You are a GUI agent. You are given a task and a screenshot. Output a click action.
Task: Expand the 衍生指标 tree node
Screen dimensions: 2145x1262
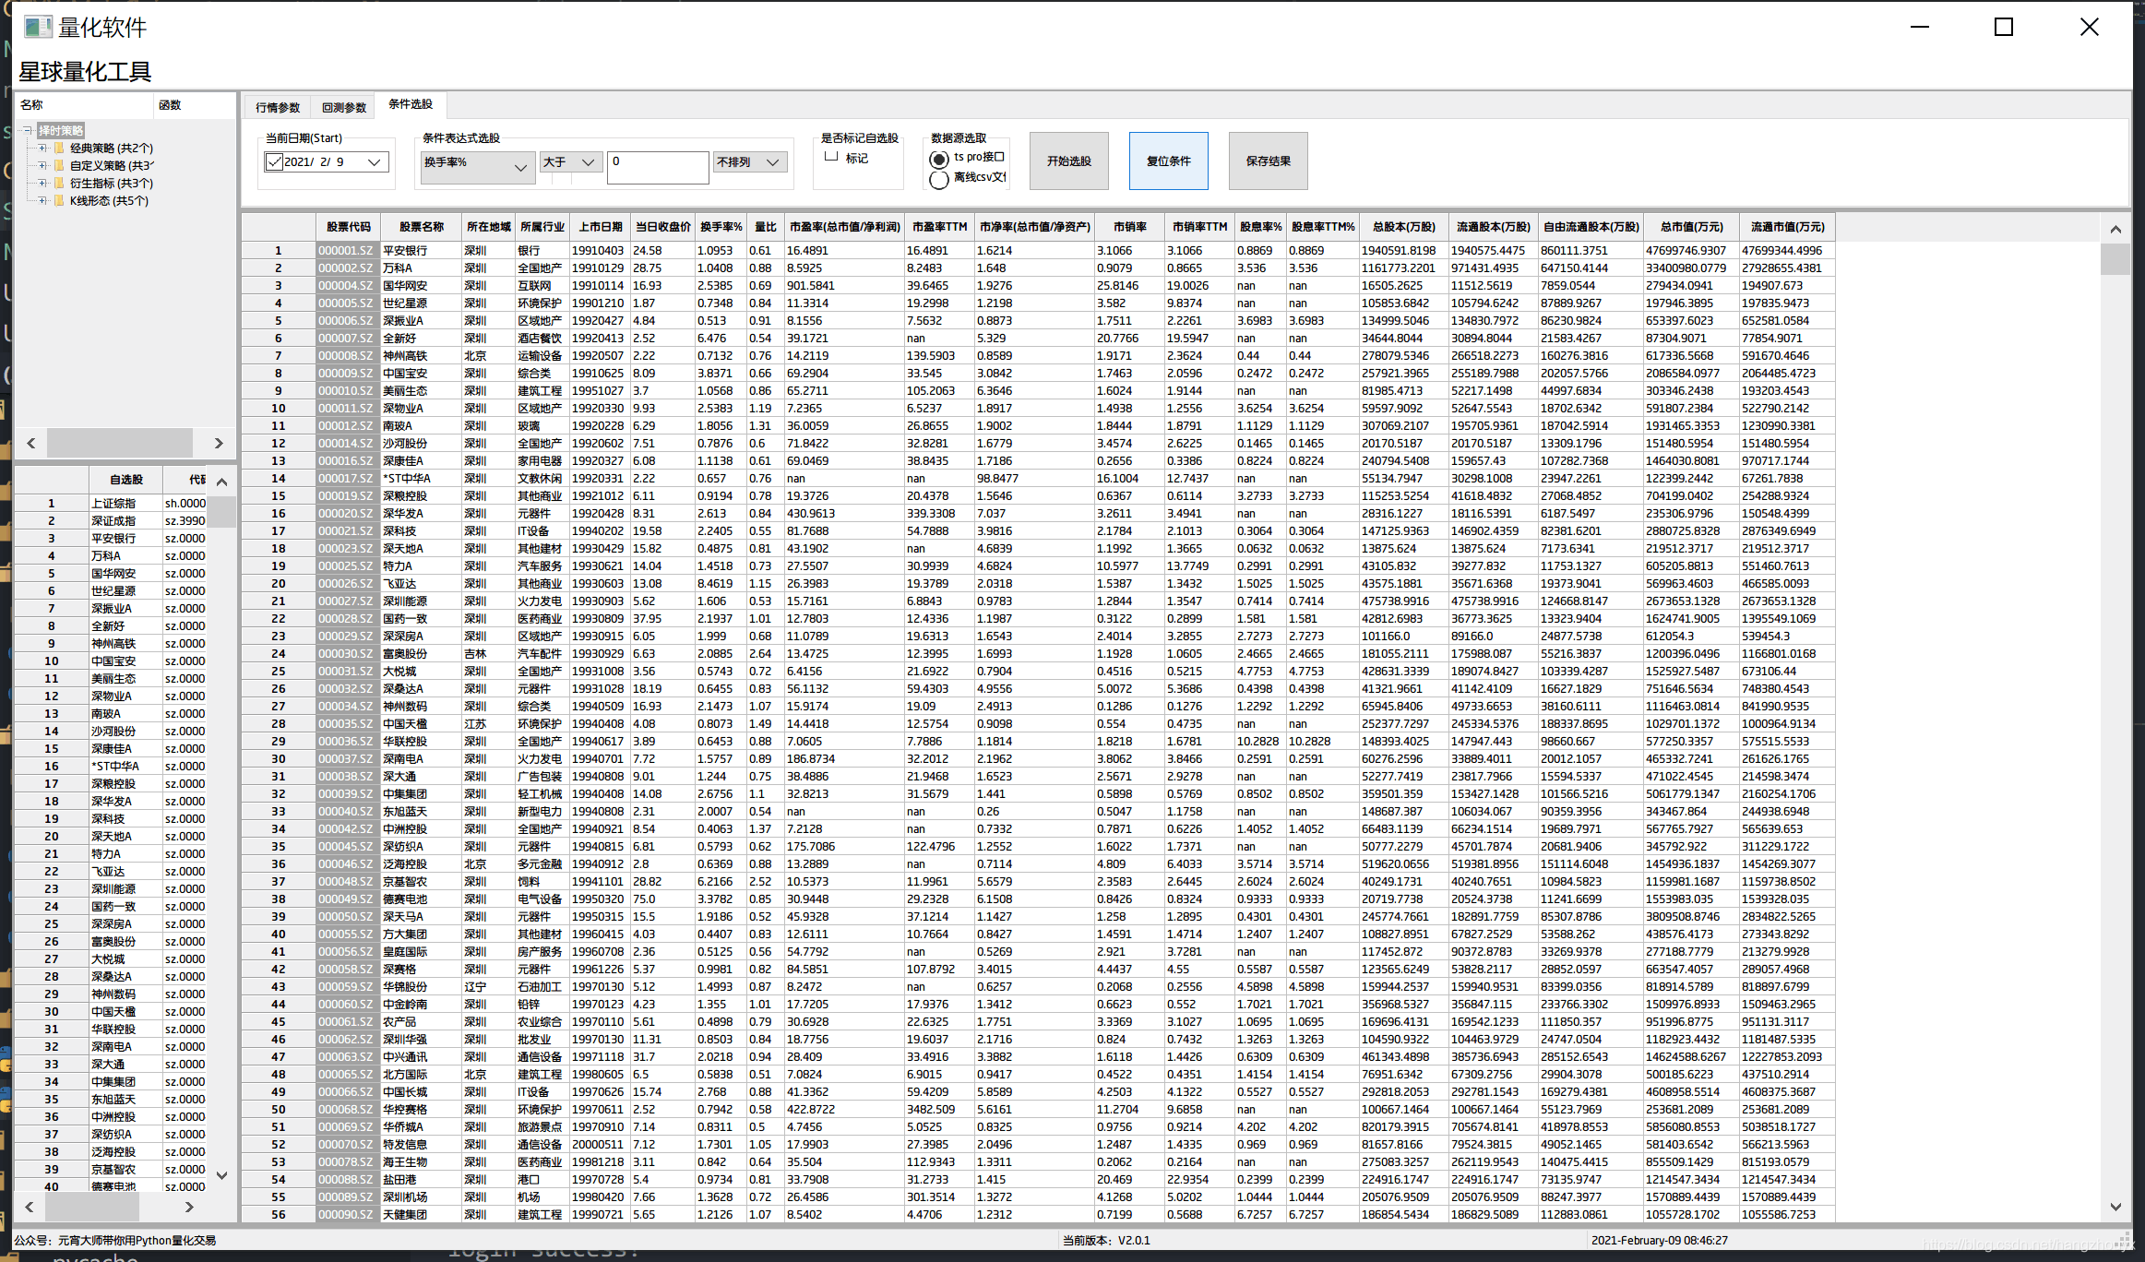coord(42,184)
